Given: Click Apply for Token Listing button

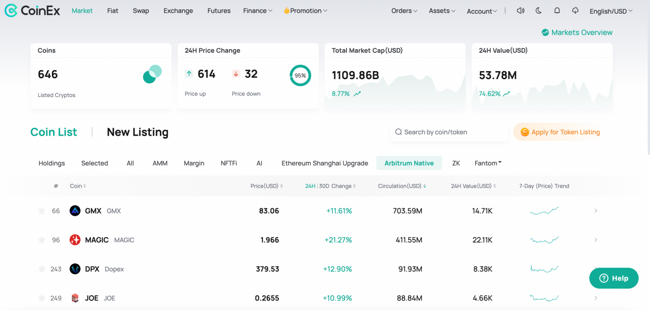Looking at the screenshot, I should coord(559,132).
